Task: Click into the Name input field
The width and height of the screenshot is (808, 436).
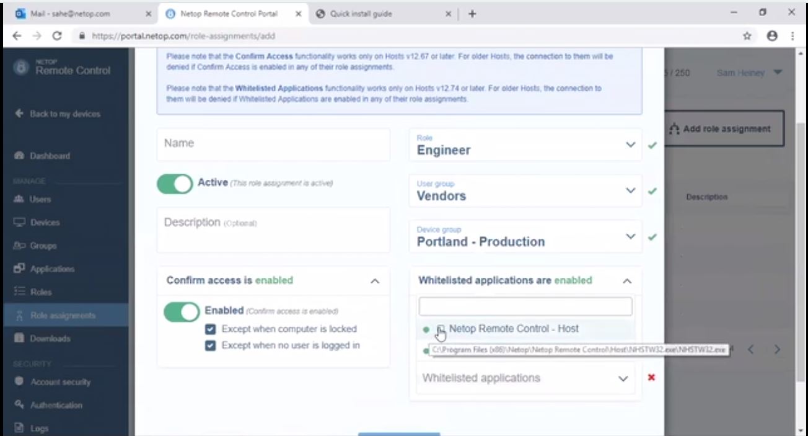Action: [x=273, y=145]
